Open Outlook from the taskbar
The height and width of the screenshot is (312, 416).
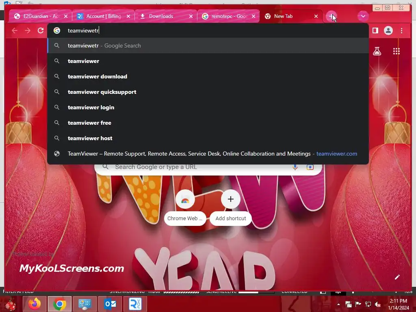click(110, 304)
